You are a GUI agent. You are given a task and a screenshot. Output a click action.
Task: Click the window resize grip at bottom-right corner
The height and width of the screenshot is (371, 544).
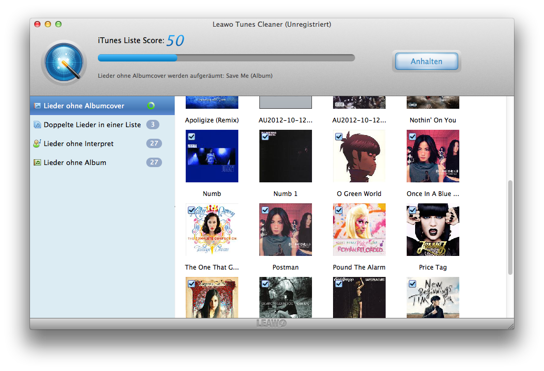pos(509,325)
